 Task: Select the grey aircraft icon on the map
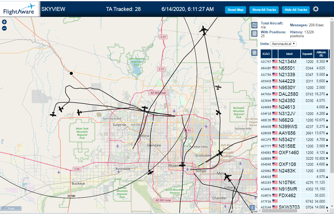point(218,87)
